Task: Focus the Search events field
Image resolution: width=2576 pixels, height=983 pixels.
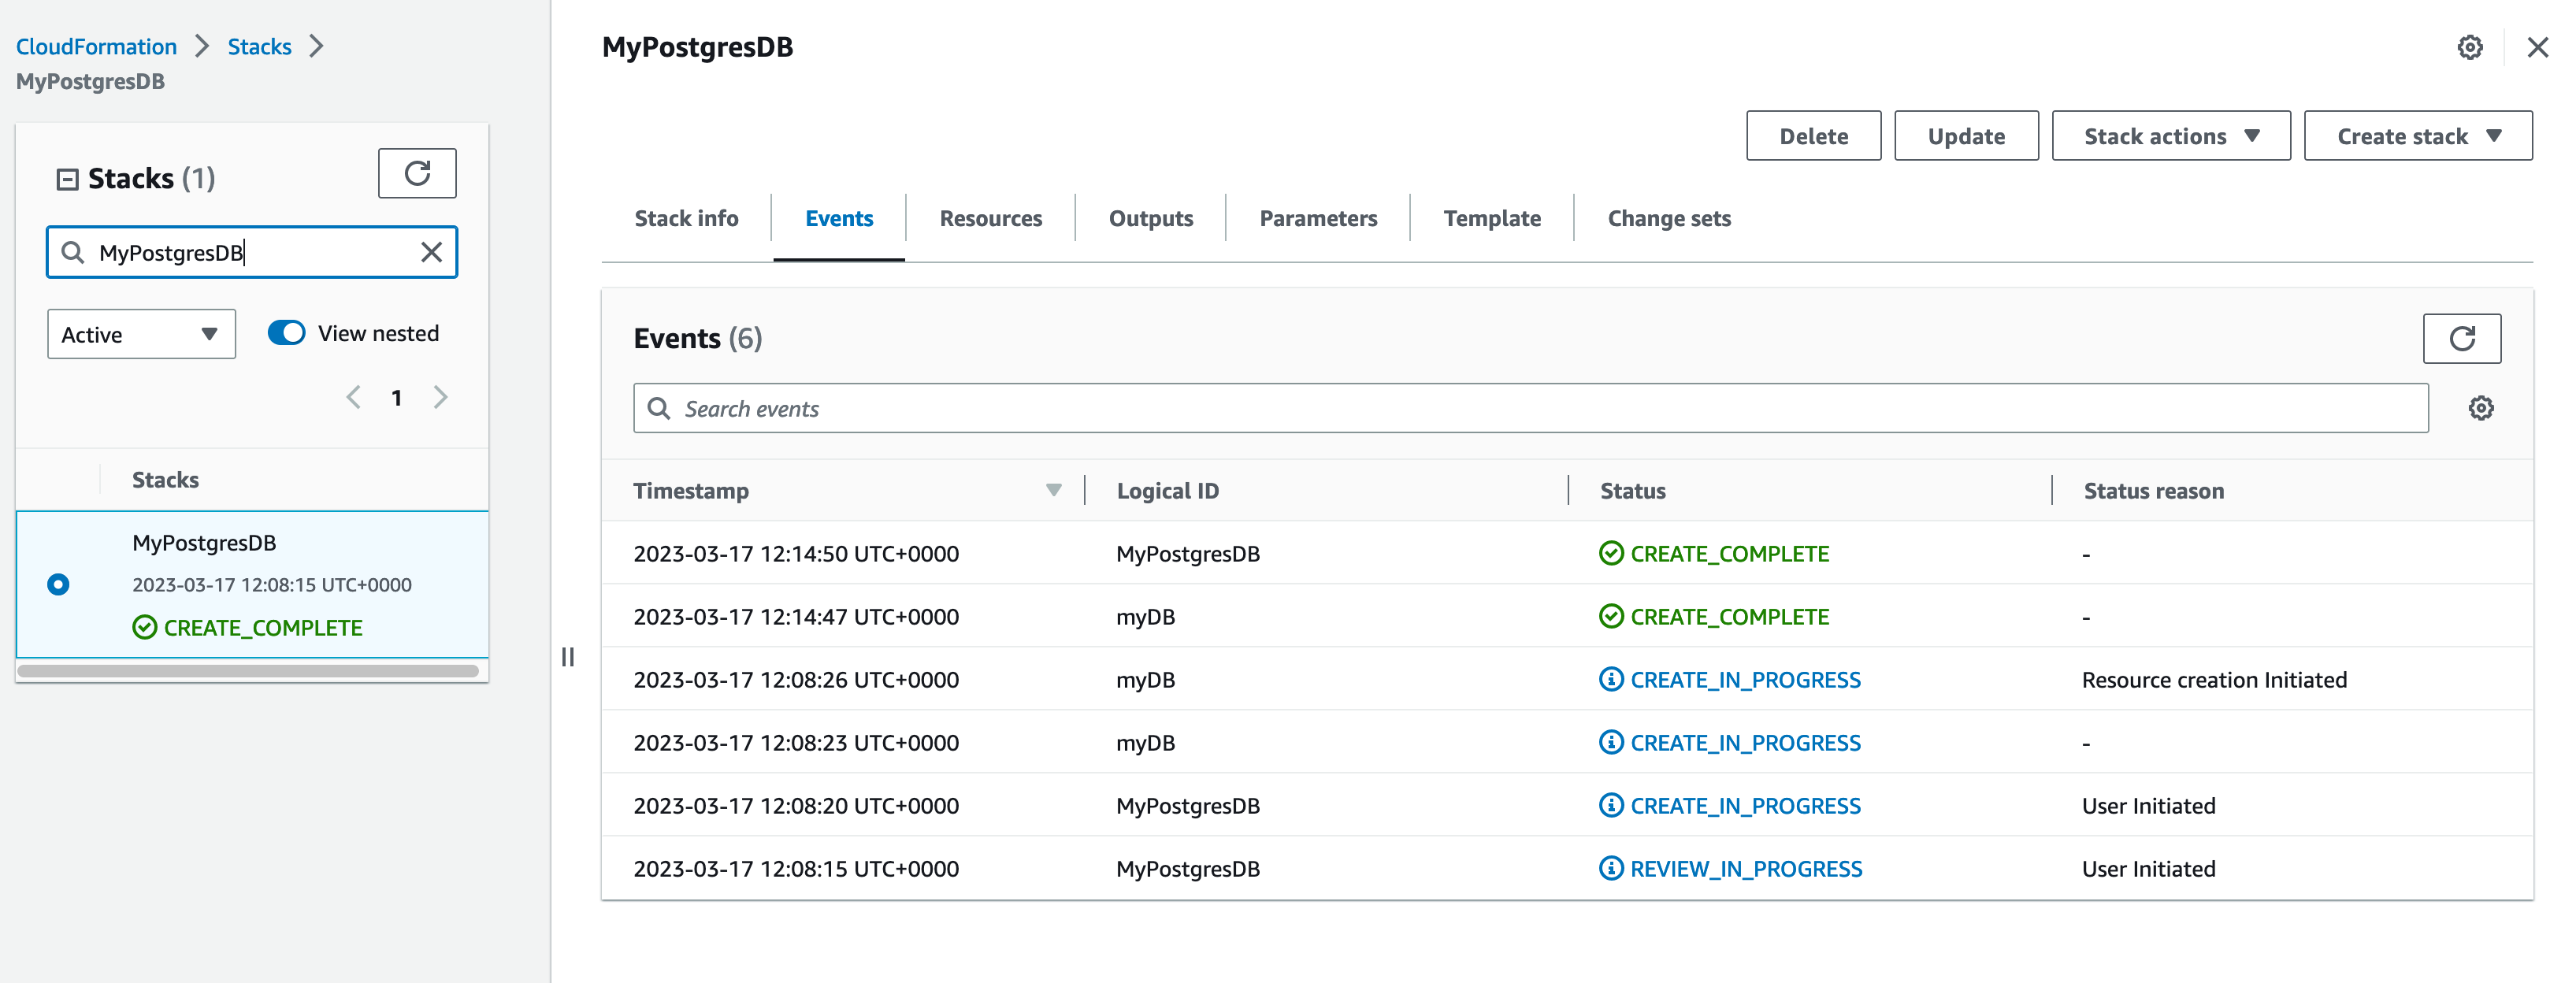Action: 1530,408
